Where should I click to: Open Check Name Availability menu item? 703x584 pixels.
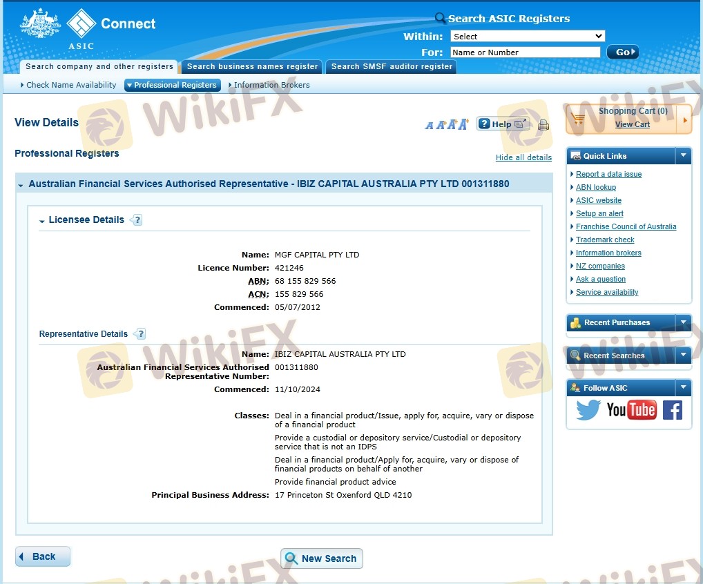point(70,85)
